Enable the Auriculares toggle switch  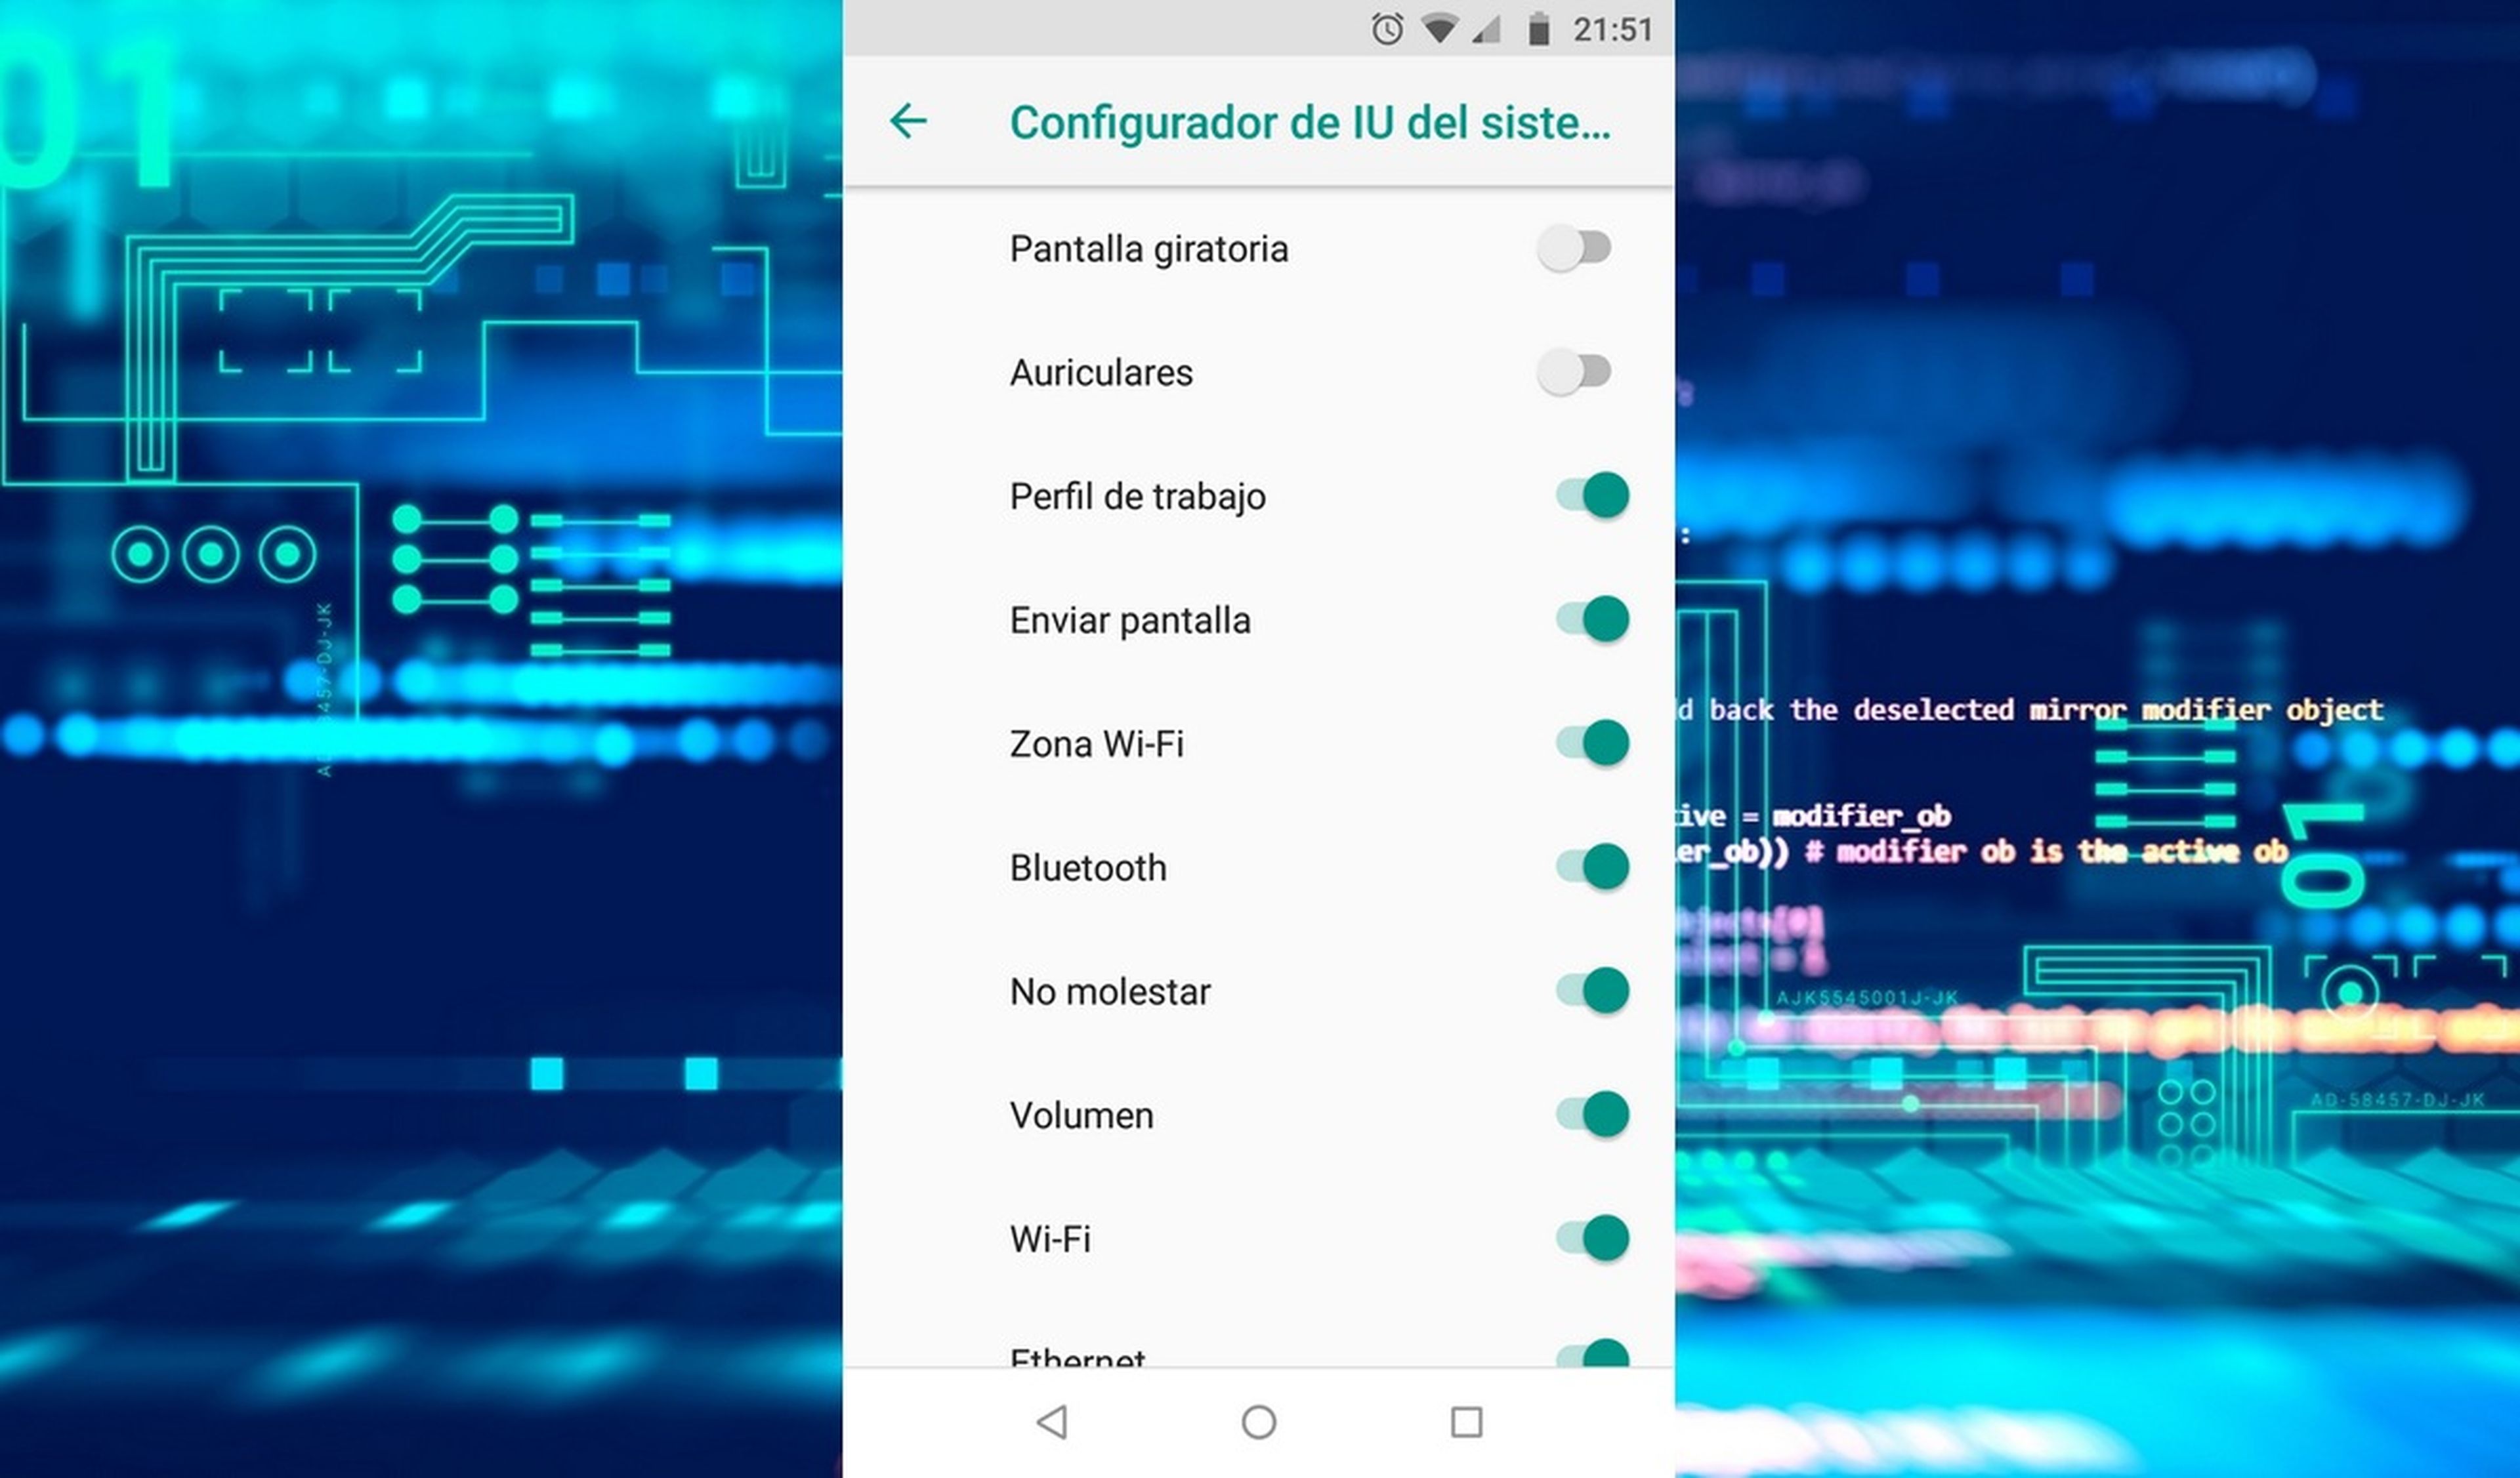[x=1573, y=371]
